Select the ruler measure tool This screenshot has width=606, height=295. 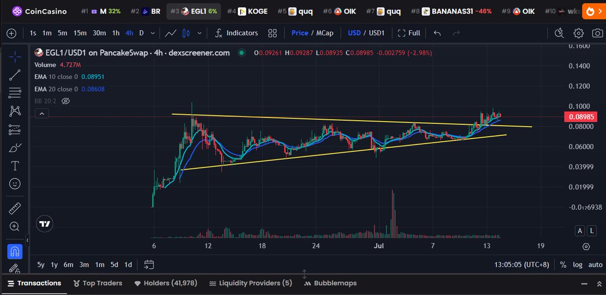click(15, 209)
